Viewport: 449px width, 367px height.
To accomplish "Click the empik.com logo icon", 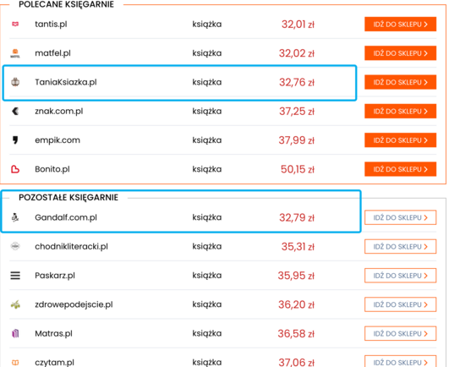I will tap(15, 140).
